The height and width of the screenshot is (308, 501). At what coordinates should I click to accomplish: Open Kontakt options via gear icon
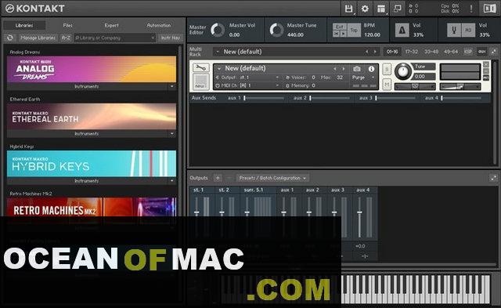tap(365, 9)
